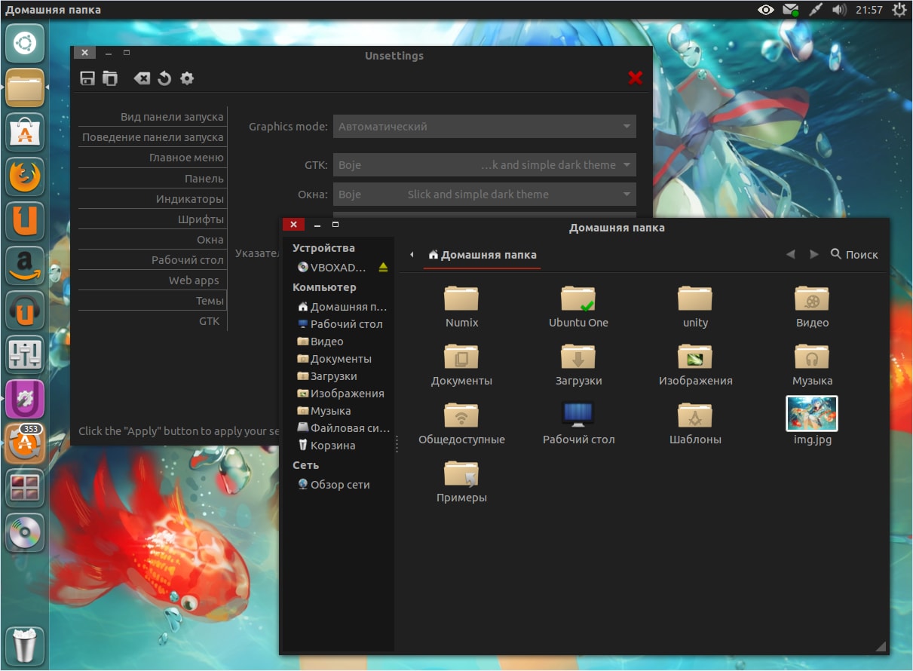
Task: Click the red X icon in Unsettings toolbar
Action: 635,78
